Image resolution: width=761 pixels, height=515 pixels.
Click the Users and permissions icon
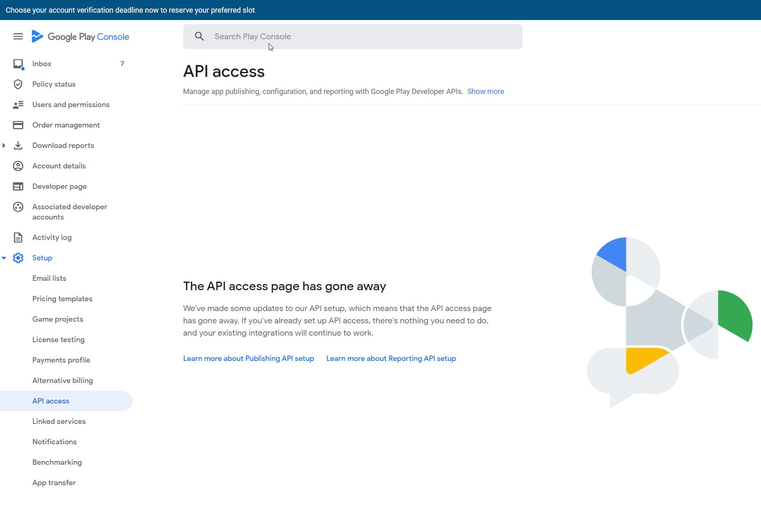tap(18, 105)
